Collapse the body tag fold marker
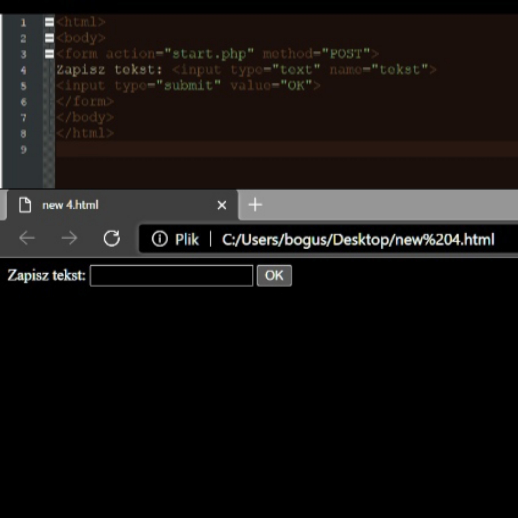This screenshot has width=518, height=518. pyautogui.click(x=49, y=38)
